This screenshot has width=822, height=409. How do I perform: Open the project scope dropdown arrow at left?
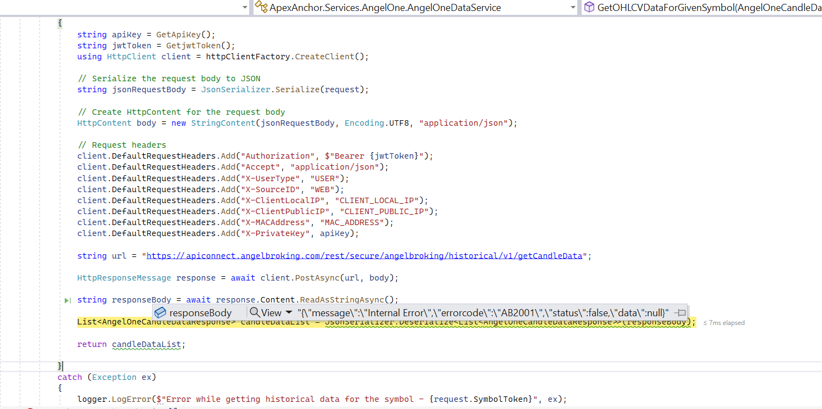click(x=245, y=8)
